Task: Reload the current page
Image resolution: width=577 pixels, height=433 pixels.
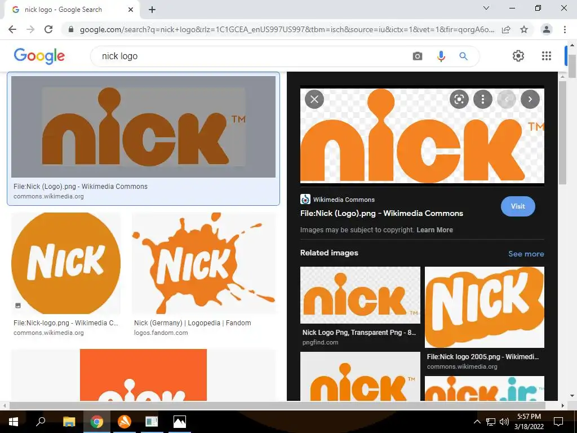Action: coord(48,29)
